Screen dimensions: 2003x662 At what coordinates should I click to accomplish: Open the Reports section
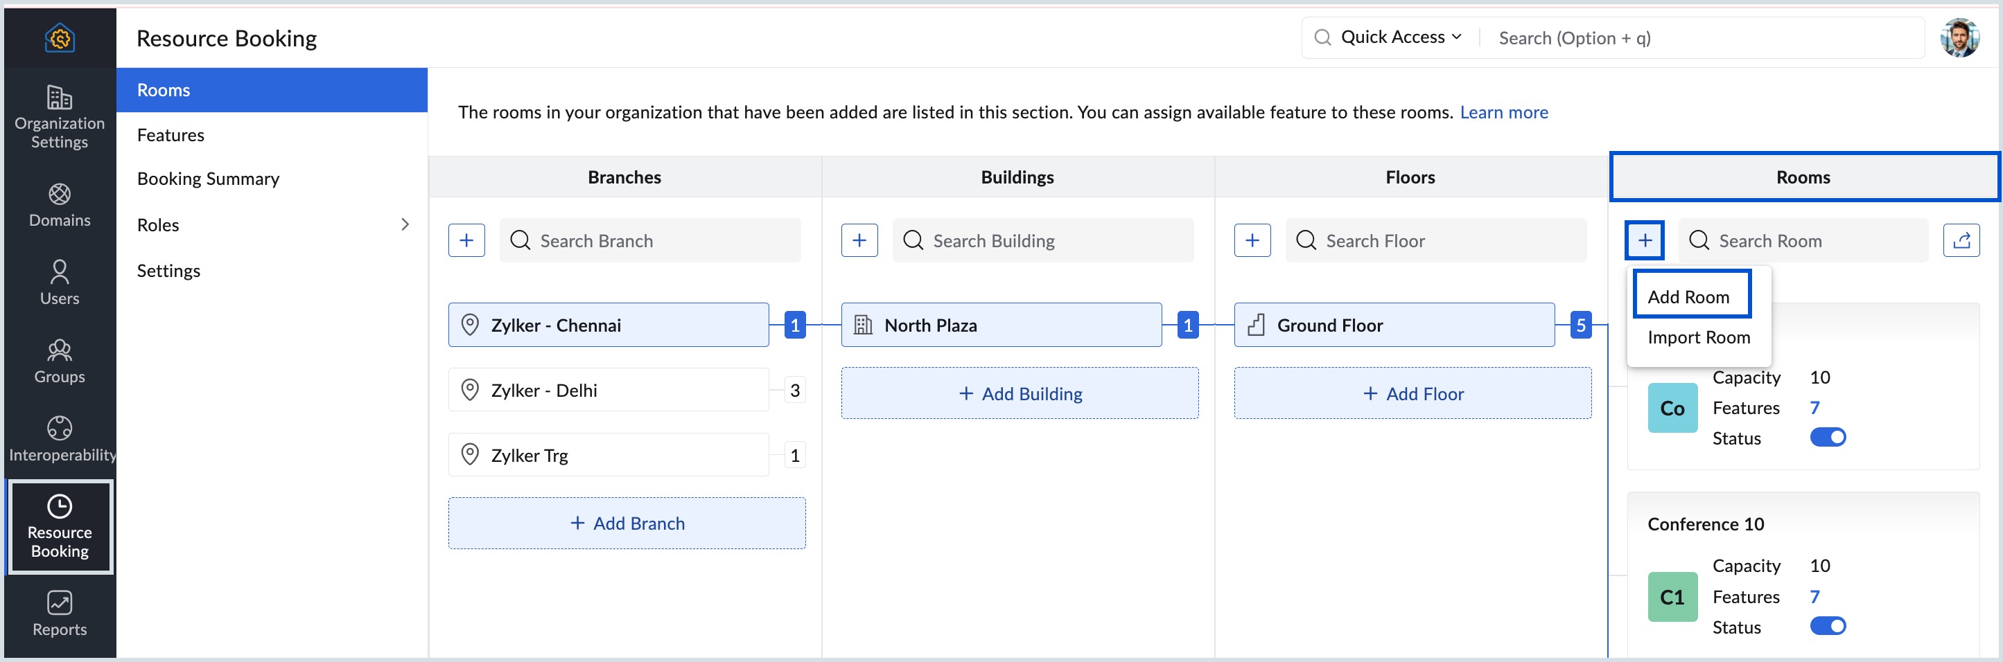[x=59, y=614]
